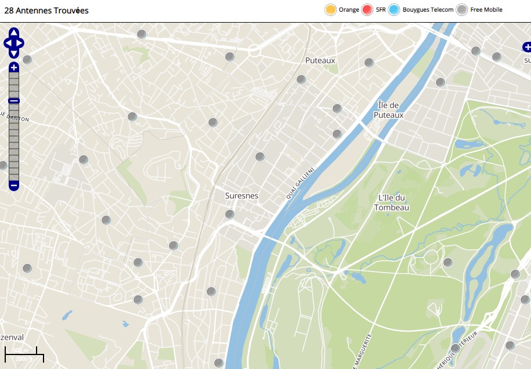Expand the layer switcher plus at right edge
The width and height of the screenshot is (531, 369).
coord(526,47)
